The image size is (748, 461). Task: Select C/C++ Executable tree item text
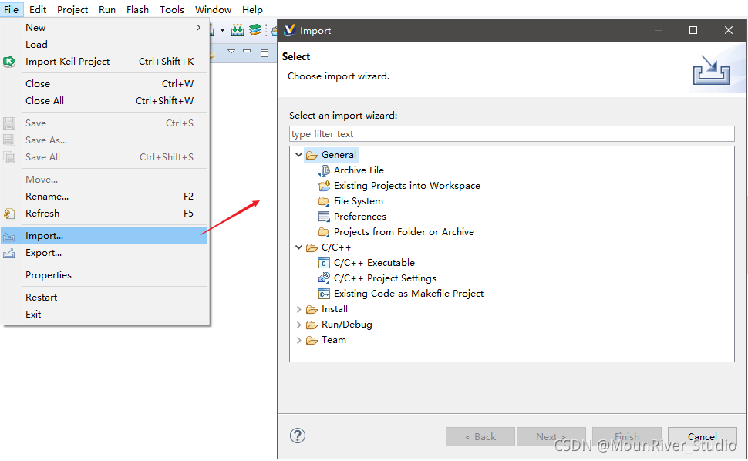(x=375, y=263)
